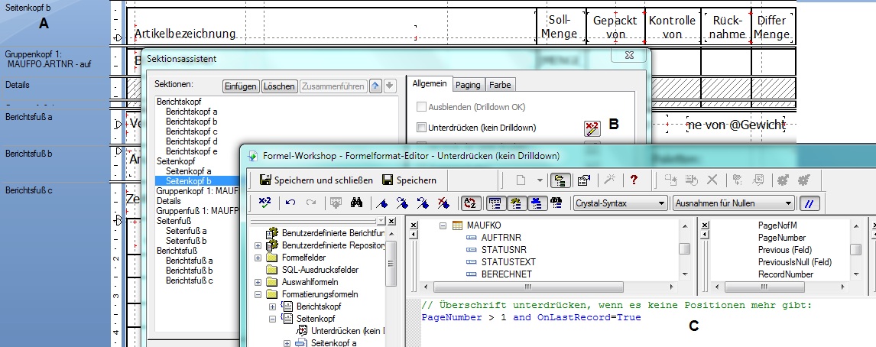
Task: Switch to the Farbe tab
Action: 499,85
